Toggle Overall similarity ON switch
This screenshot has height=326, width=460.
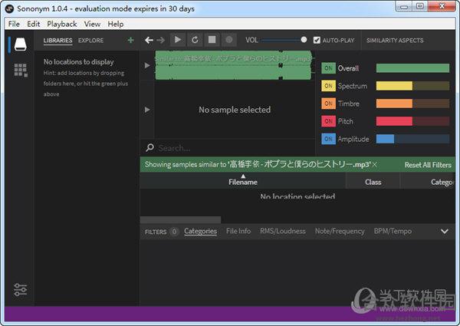tap(328, 68)
